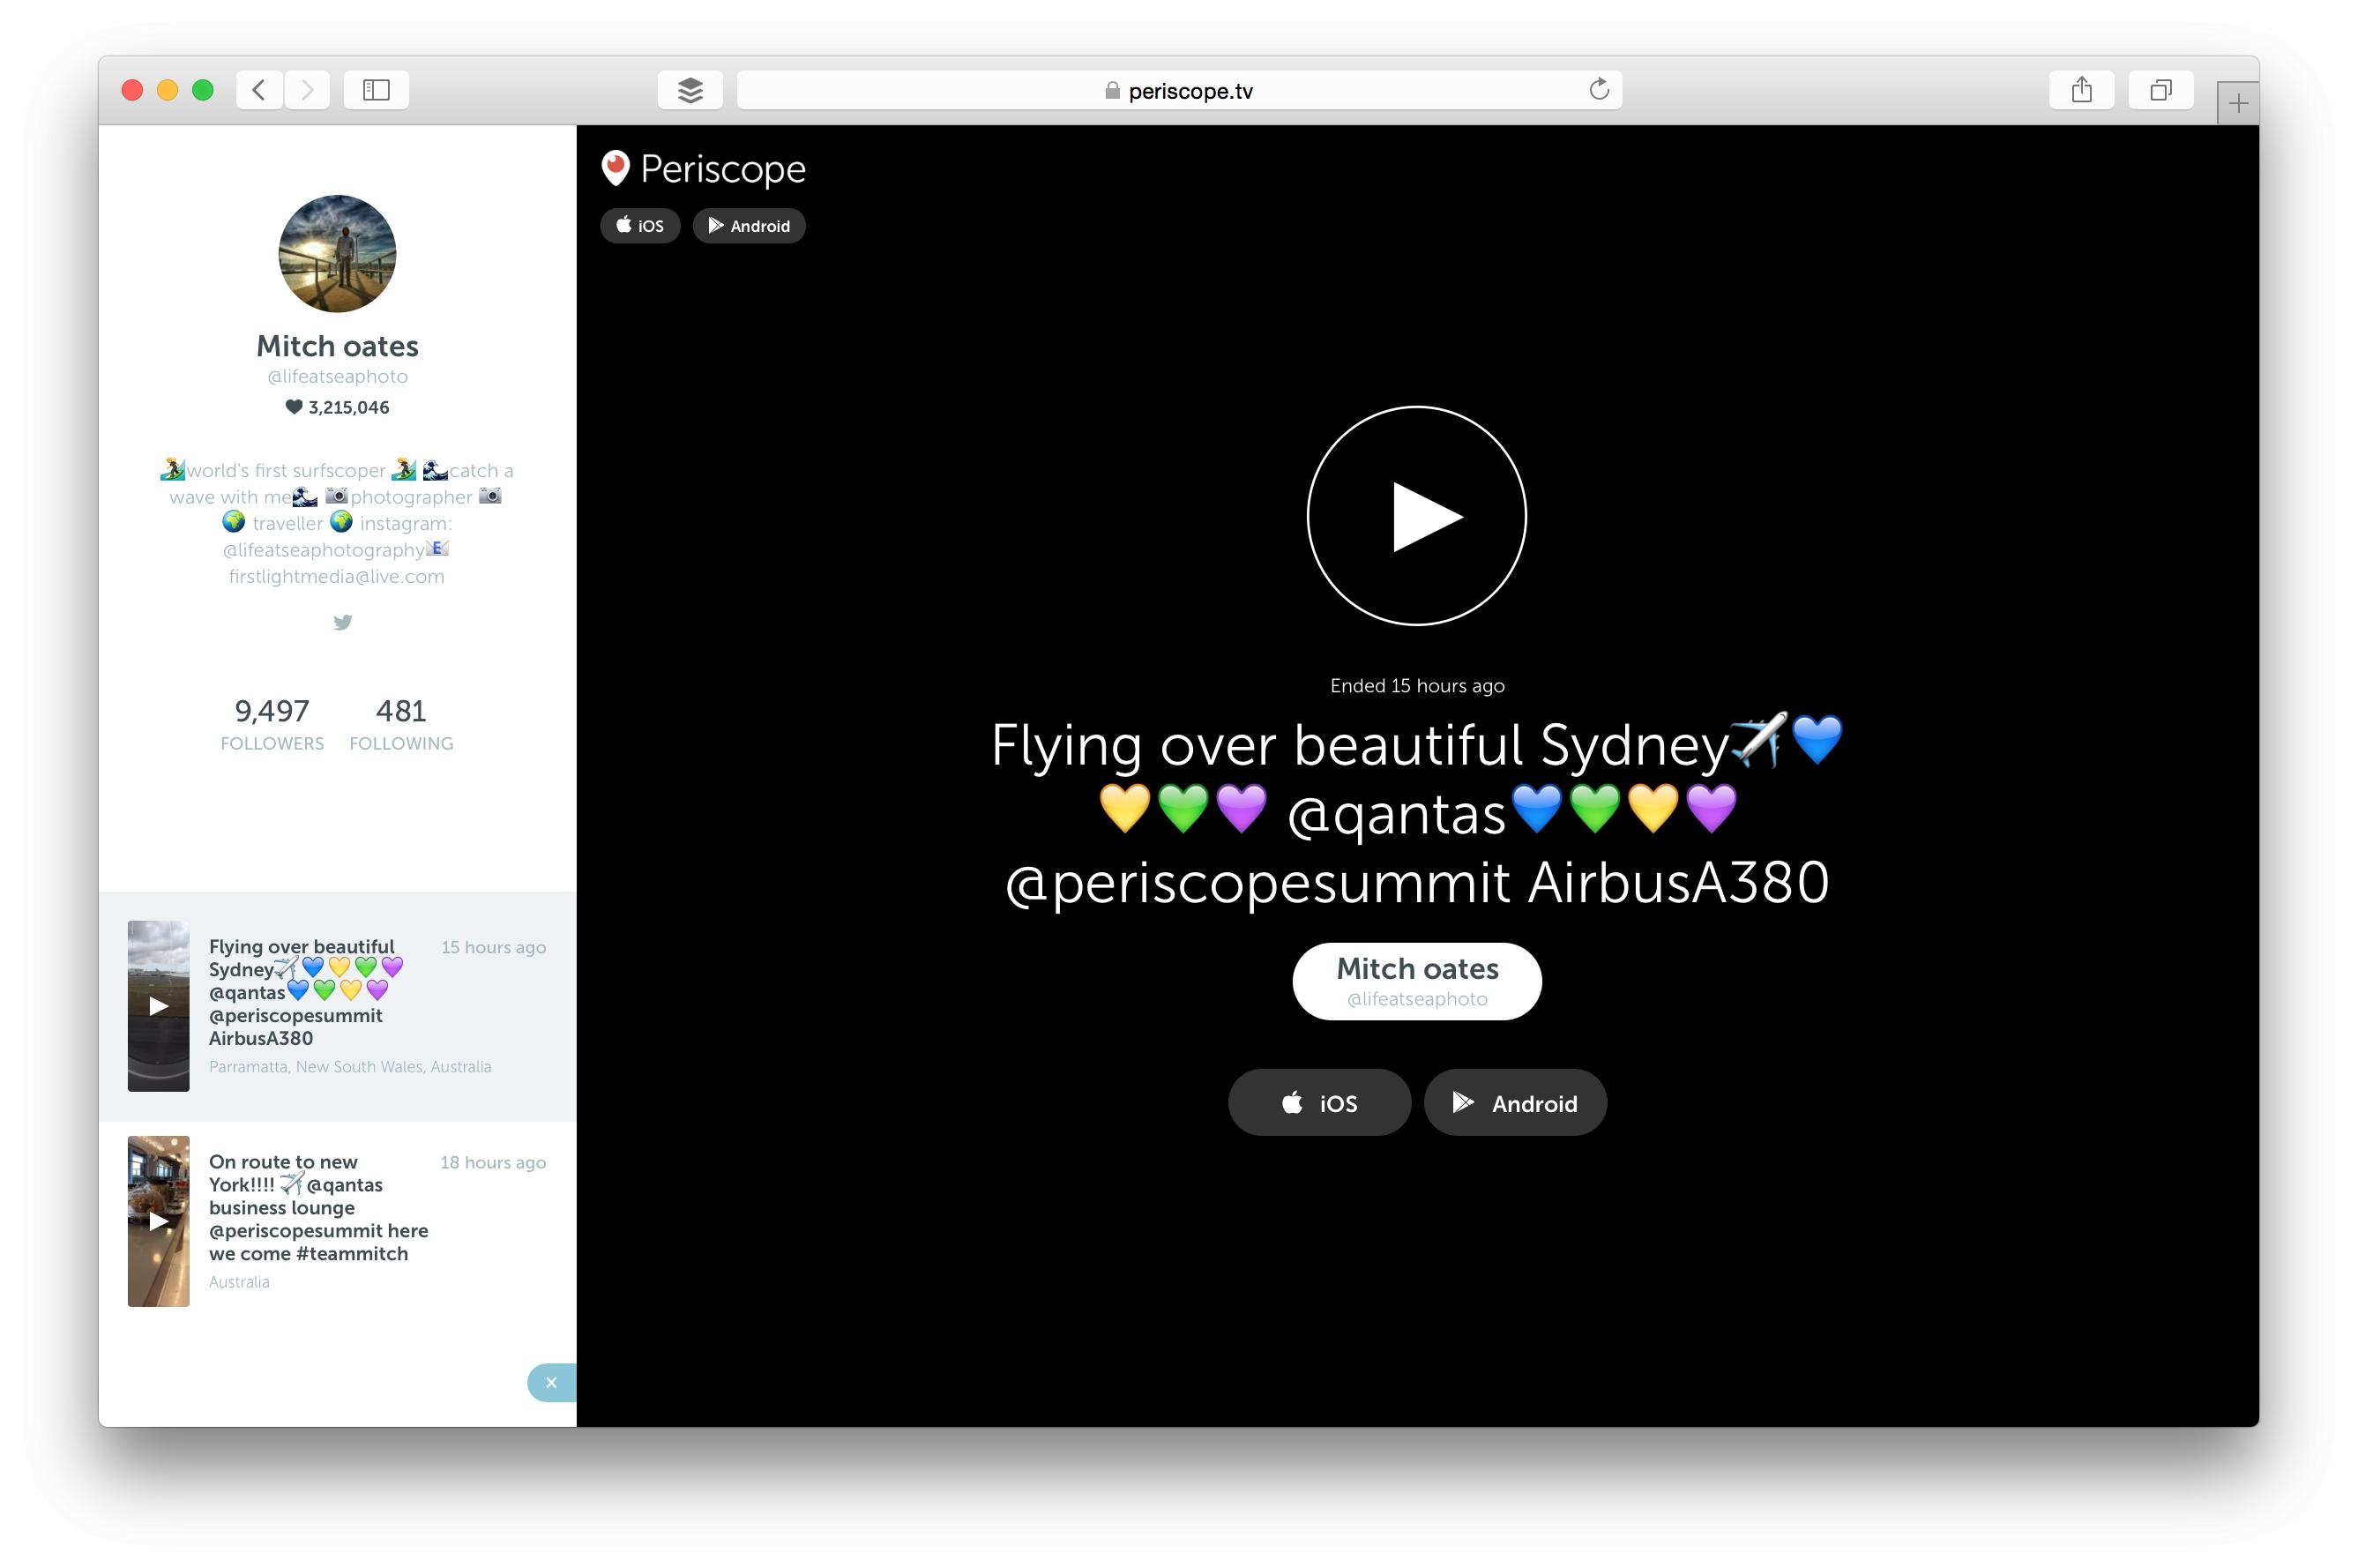Click the Australia location under second broadcast
The width and height of the screenshot is (2358, 1568).
(239, 1282)
